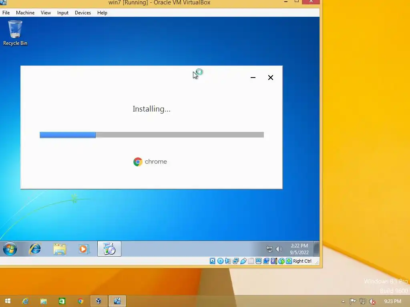Open the VirtualBox Devices menu
The height and width of the screenshot is (307, 410).
coord(83,12)
